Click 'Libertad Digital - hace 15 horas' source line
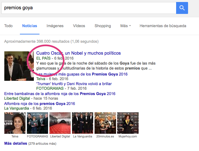This screenshot has height=151, width=199. (31, 98)
